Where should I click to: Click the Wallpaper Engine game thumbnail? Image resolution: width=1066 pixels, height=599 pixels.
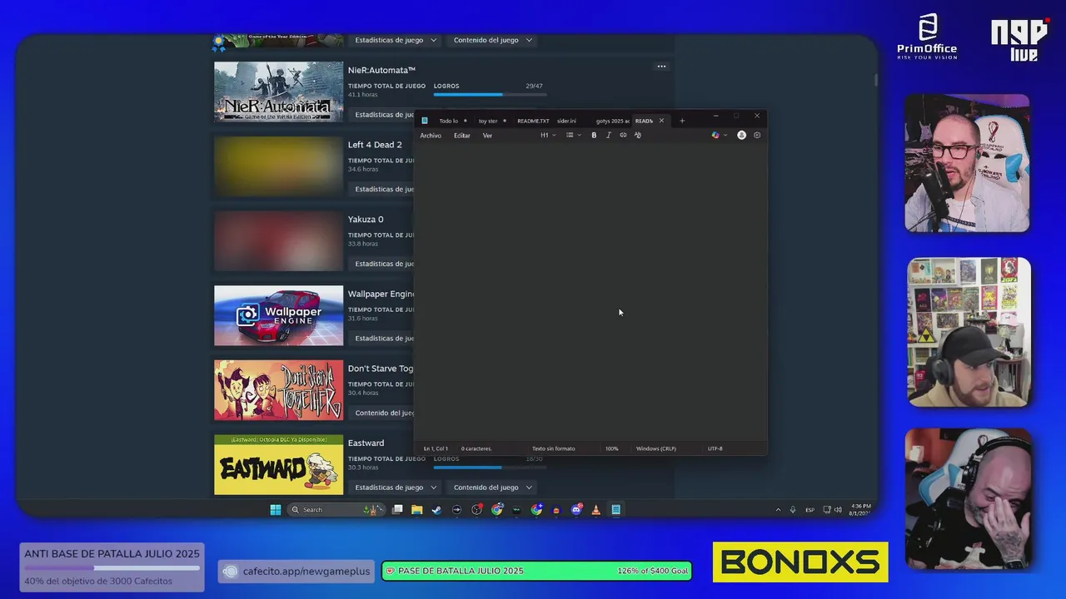pos(278,315)
